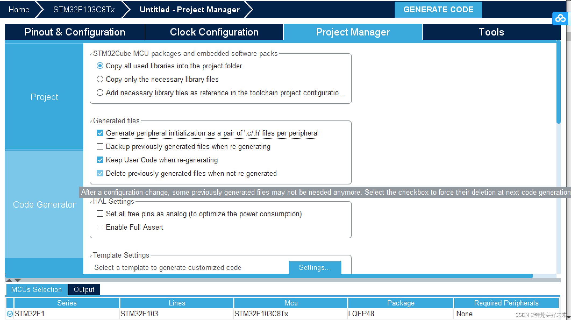Switch to MCUs Selection bottom tab
The height and width of the screenshot is (320, 571).
point(37,290)
